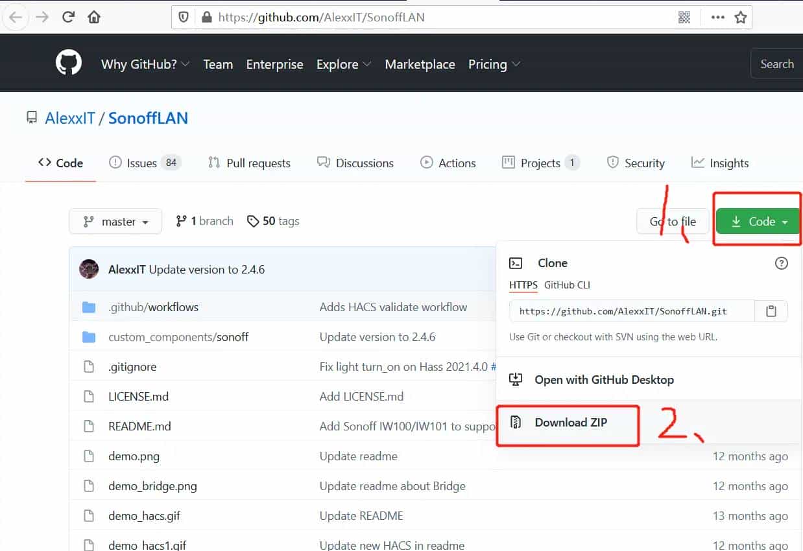This screenshot has width=803, height=551.
Task: Go to the browser home page icon
Action: (94, 18)
